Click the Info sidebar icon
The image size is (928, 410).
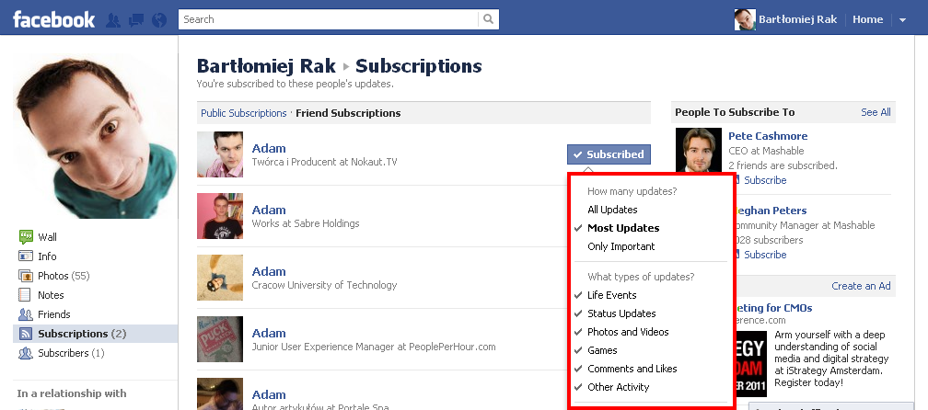tap(26, 256)
